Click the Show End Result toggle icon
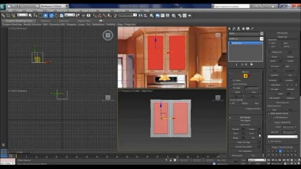 [237, 65]
